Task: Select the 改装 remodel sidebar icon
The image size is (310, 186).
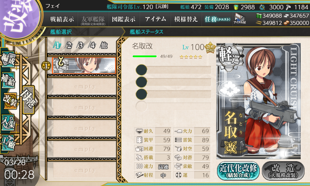Action: (10, 101)
